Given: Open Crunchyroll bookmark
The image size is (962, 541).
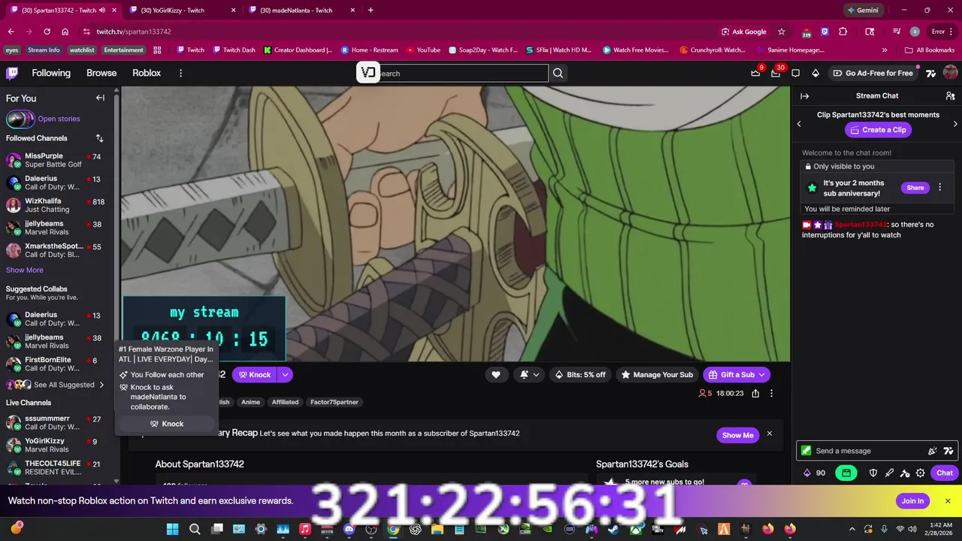Looking at the screenshot, I should point(712,50).
